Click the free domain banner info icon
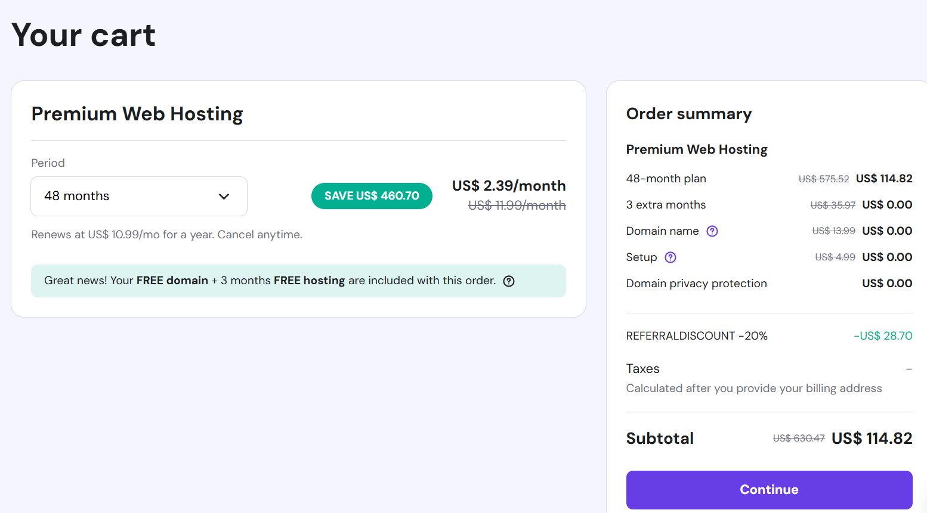This screenshot has width=927, height=513. pos(509,281)
